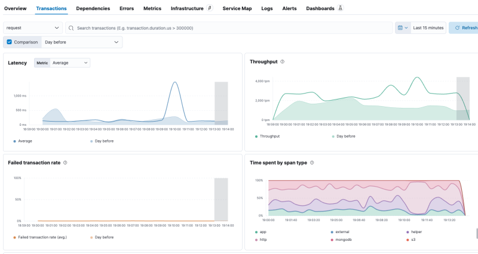Click the calendar quick-menu date icon
The image size is (478, 254).
401,28
